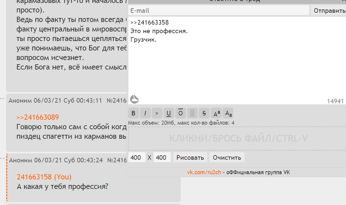Insert quote with the > button

157,113
